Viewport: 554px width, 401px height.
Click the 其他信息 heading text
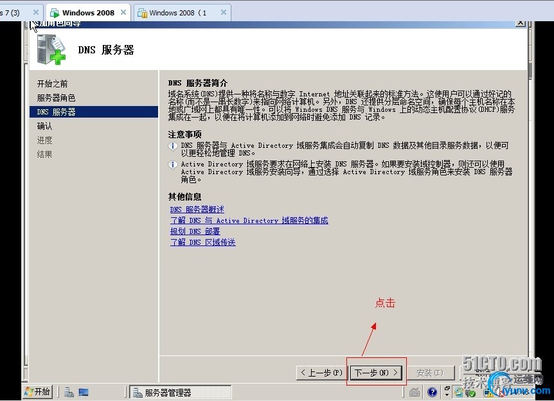pyautogui.click(x=185, y=197)
